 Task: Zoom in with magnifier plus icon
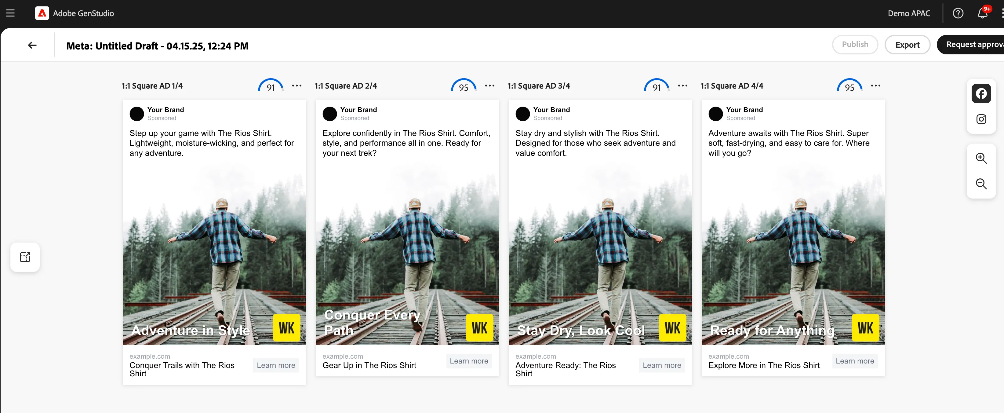click(981, 158)
